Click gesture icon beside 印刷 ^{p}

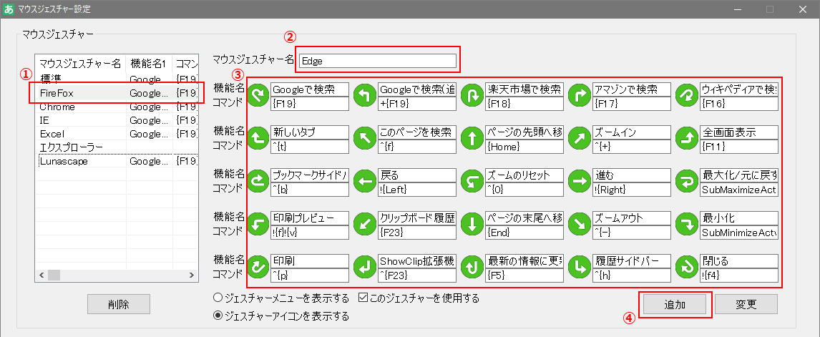click(258, 268)
